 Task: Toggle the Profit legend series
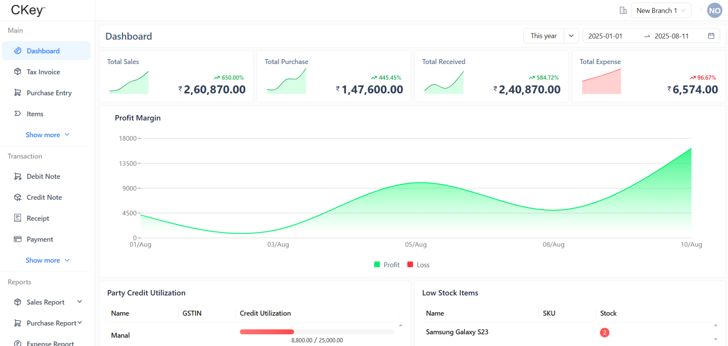(x=387, y=265)
